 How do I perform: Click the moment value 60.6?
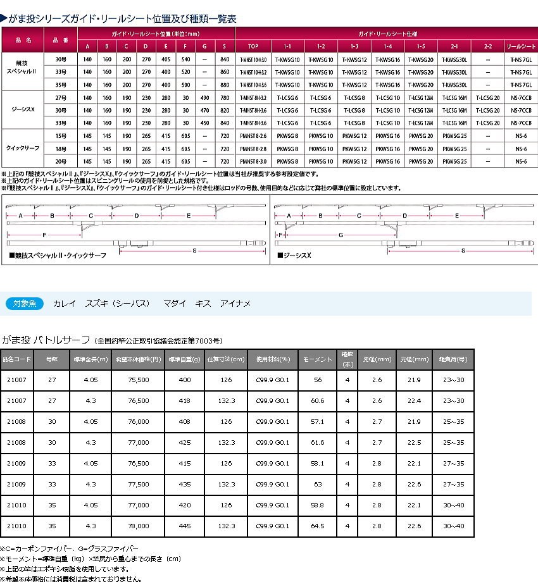(x=318, y=401)
